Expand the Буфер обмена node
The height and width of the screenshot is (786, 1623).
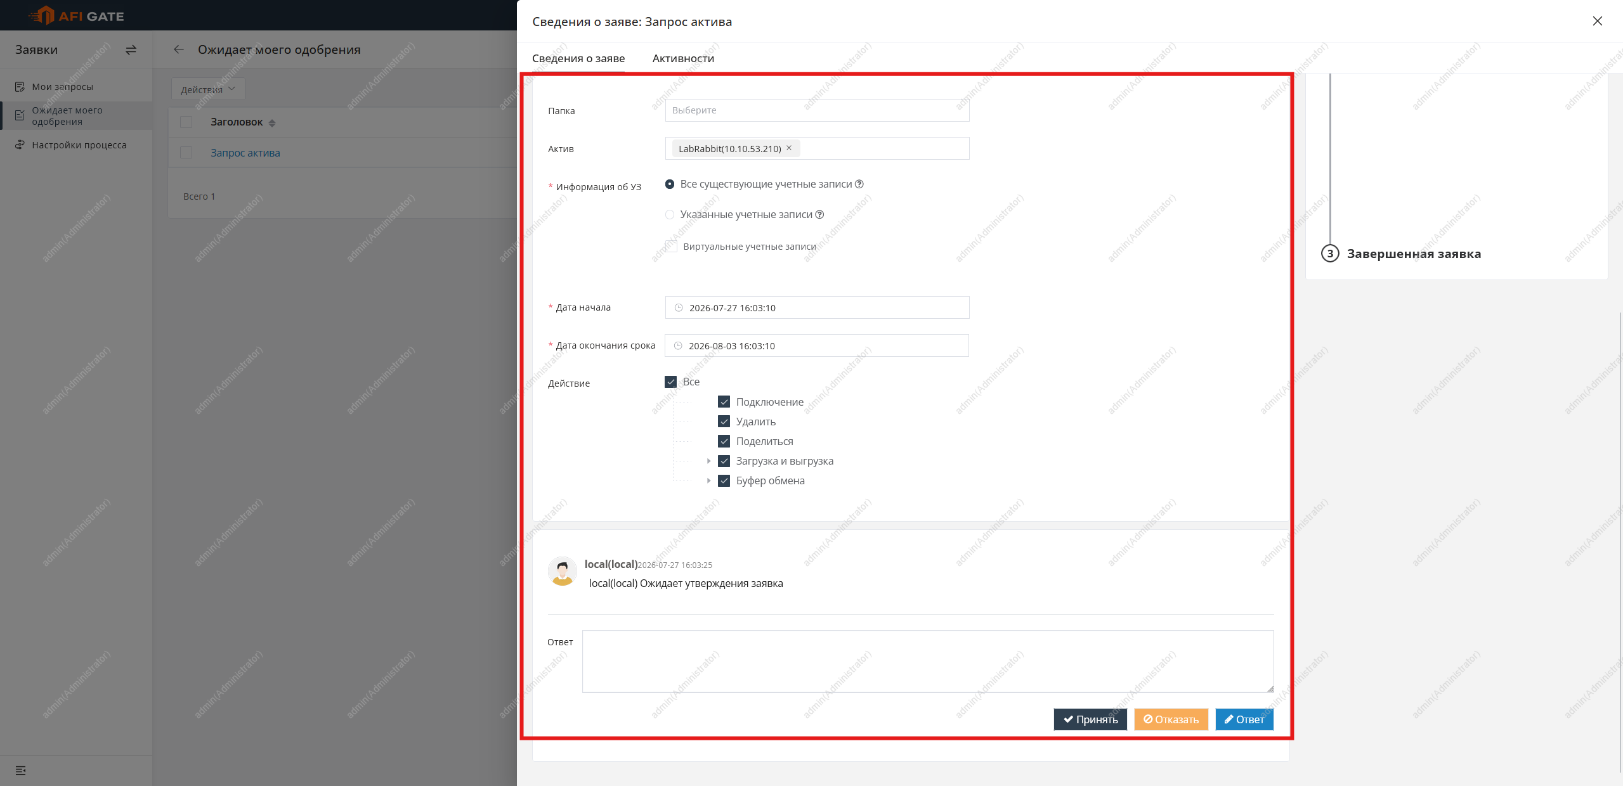click(x=708, y=480)
